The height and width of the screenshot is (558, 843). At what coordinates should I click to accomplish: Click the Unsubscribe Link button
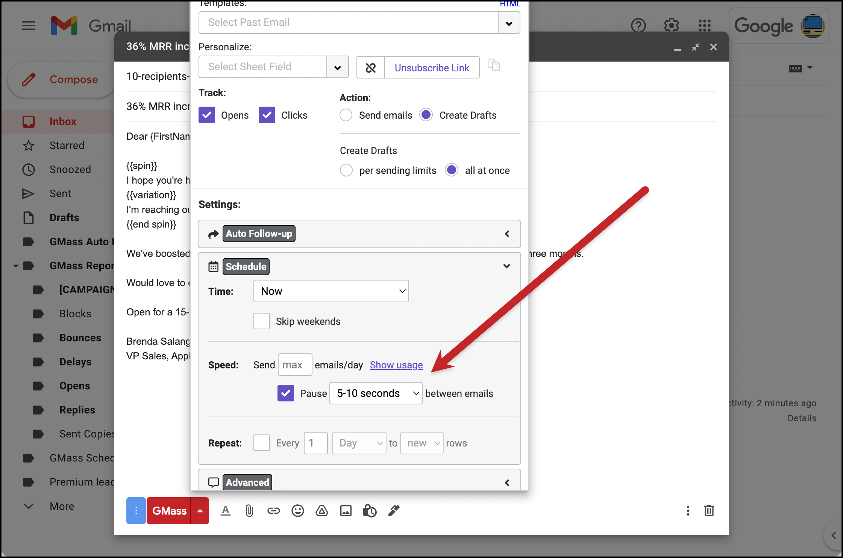[x=432, y=68]
